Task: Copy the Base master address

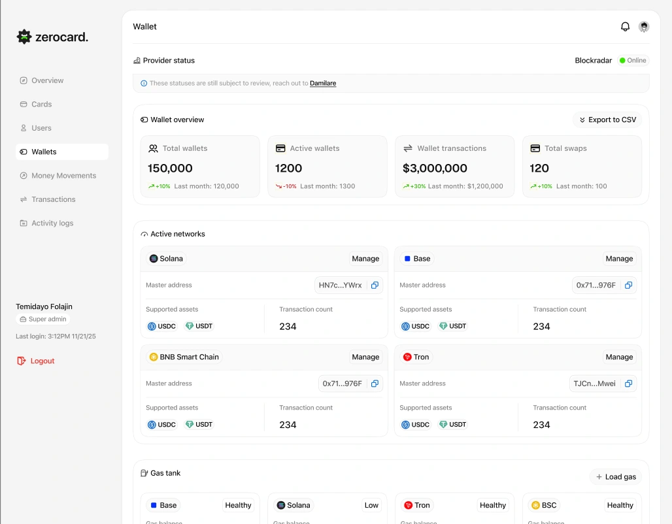Action: (x=628, y=286)
